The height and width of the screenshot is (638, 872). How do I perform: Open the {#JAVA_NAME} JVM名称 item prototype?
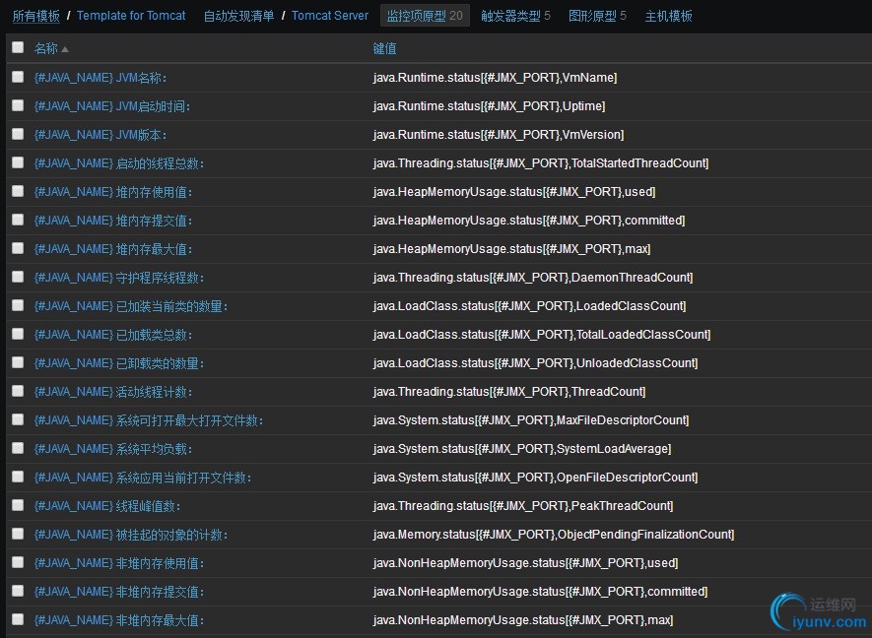[x=101, y=77]
